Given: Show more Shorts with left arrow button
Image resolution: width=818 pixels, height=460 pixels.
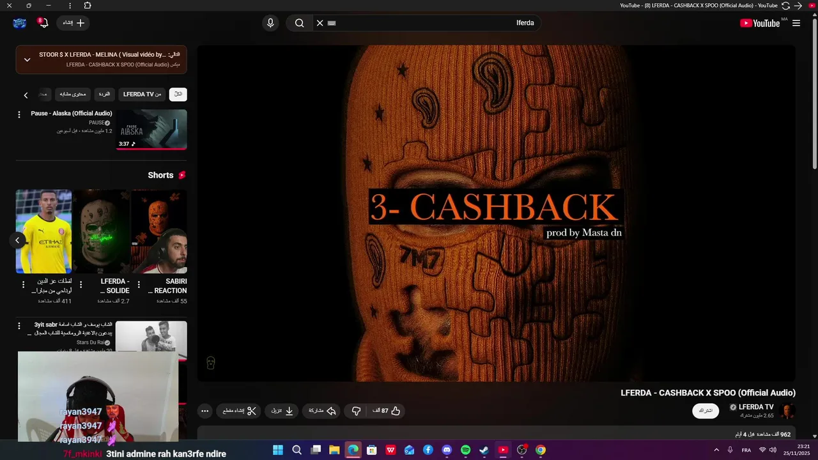Looking at the screenshot, I should coord(17,240).
